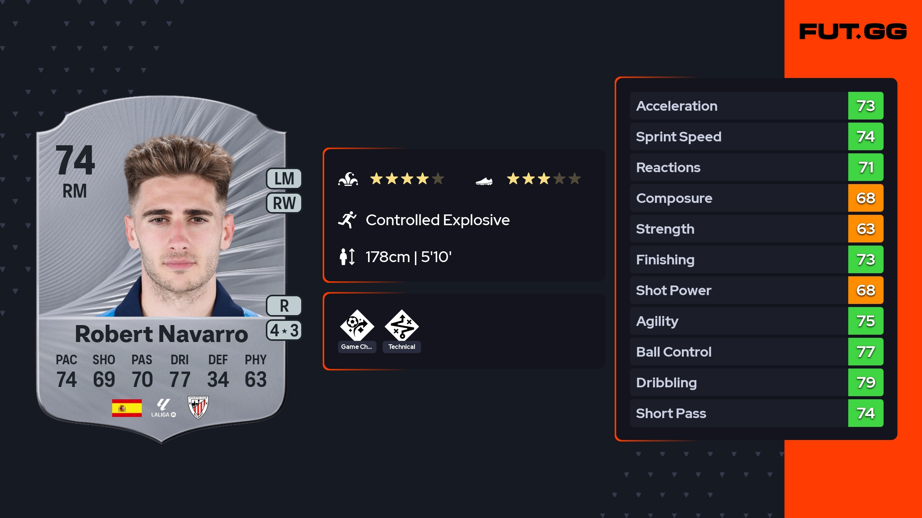
Task: Click the skill moves jester icon
Action: coord(348,179)
